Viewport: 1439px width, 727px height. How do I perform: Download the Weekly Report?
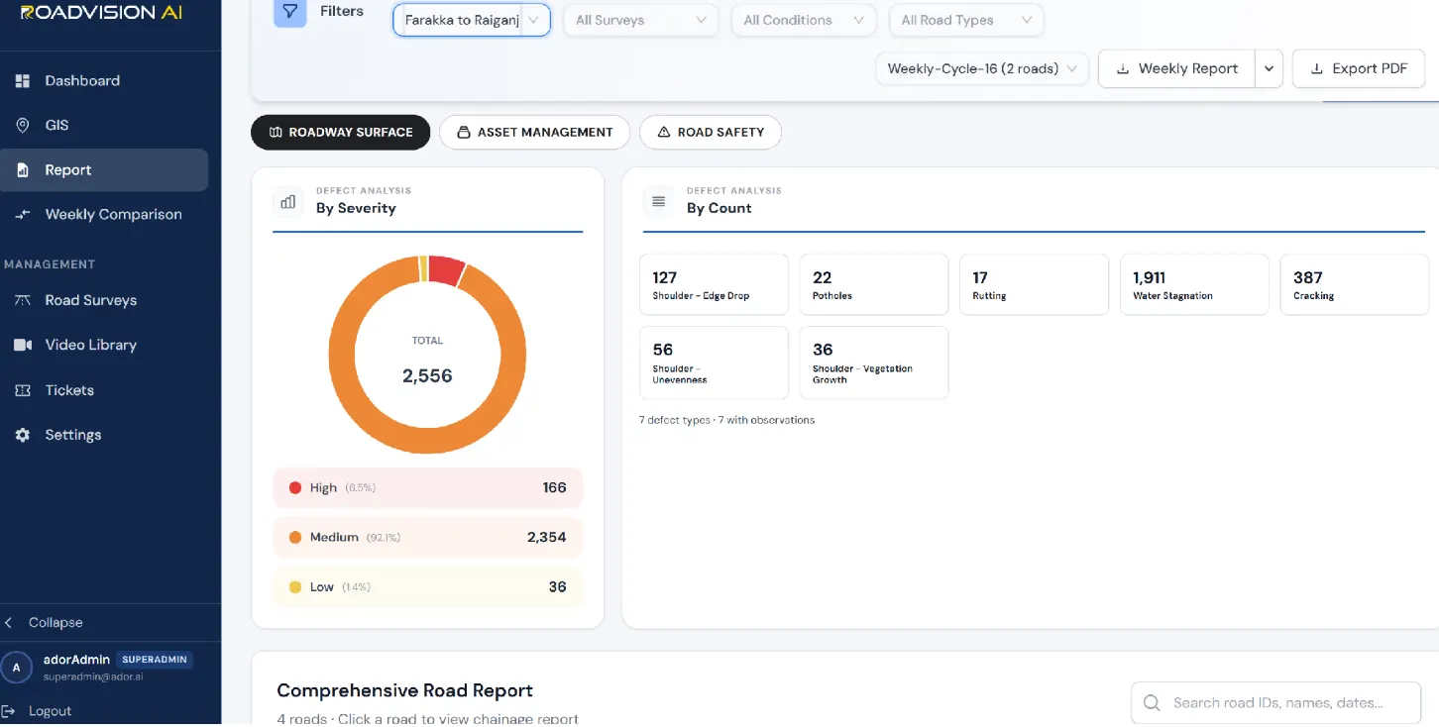(x=1177, y=69)
